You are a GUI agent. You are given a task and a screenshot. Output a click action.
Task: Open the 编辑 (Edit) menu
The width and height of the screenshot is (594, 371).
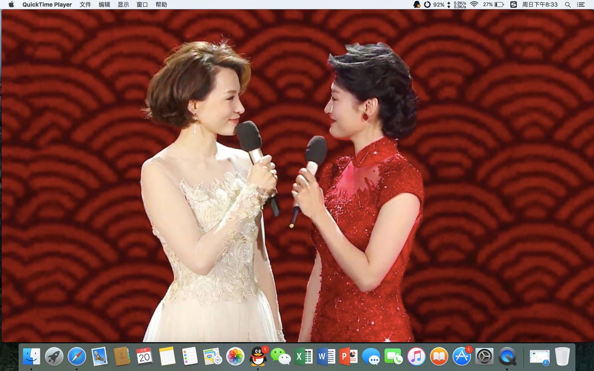(104, 5)
